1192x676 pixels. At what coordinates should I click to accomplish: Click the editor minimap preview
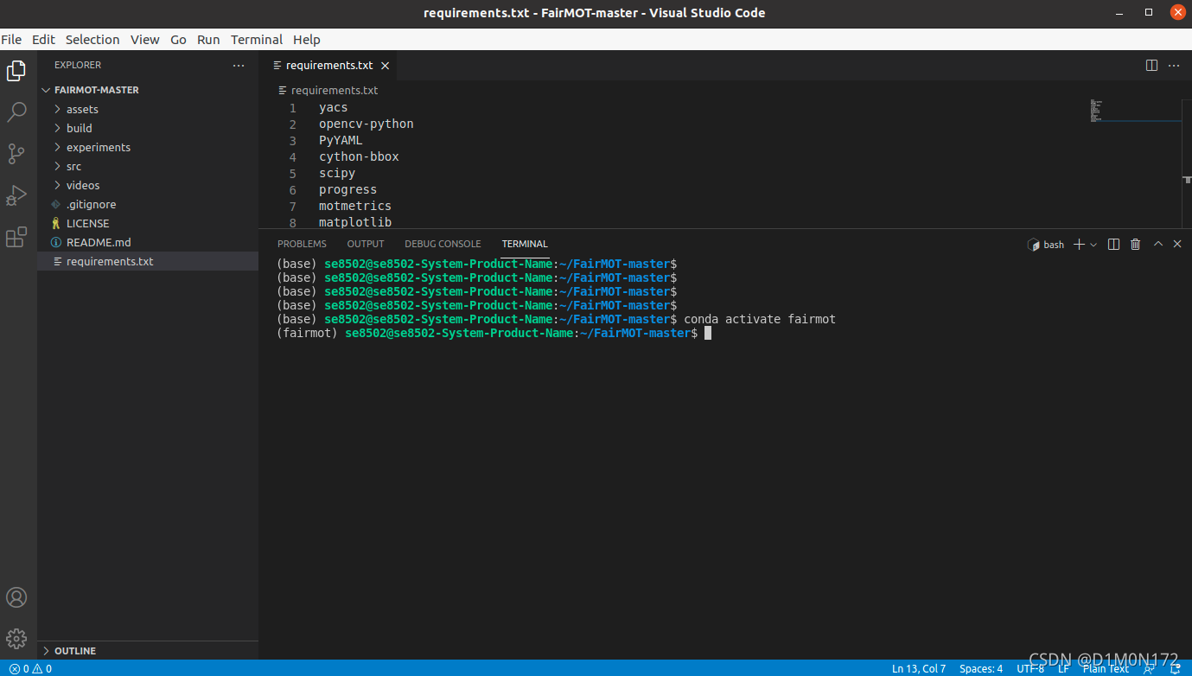coord(1135,112)
